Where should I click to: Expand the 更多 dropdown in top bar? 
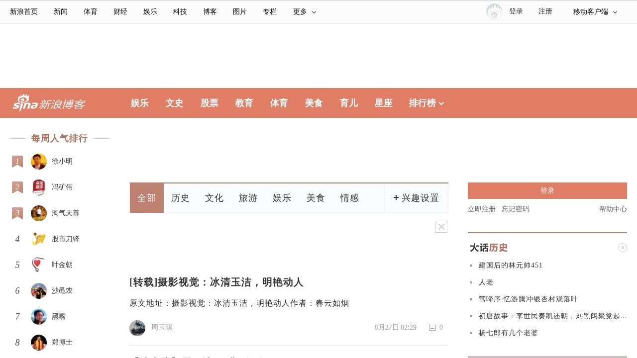click(x=305, y=12)
